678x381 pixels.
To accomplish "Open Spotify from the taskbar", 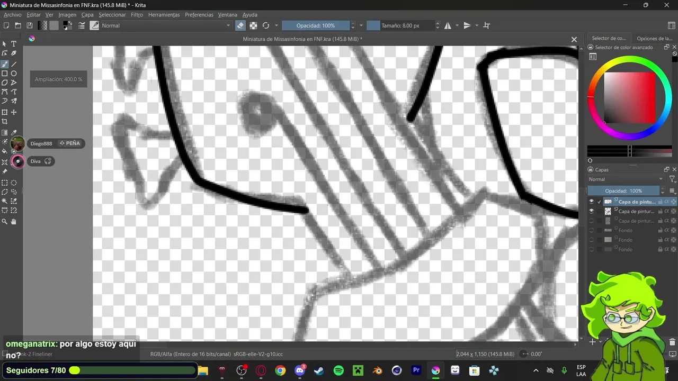I will coord(338,371).
